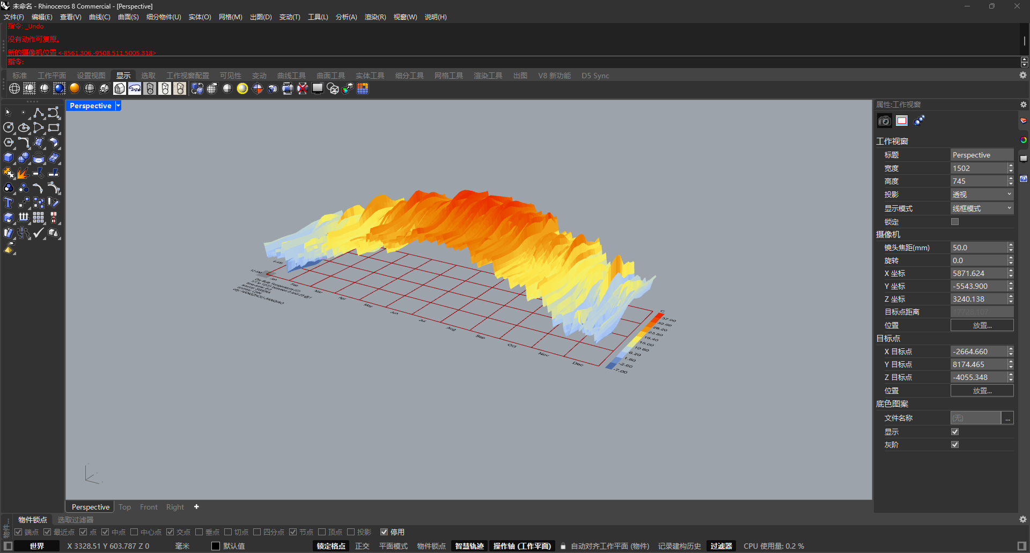
Task: Select the ellipse drawing tool
Action: click(x=23, y=128)
